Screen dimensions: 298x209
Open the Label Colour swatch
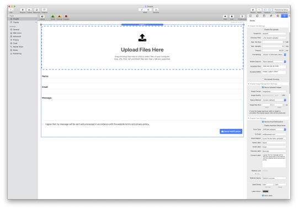pos(265,191)
